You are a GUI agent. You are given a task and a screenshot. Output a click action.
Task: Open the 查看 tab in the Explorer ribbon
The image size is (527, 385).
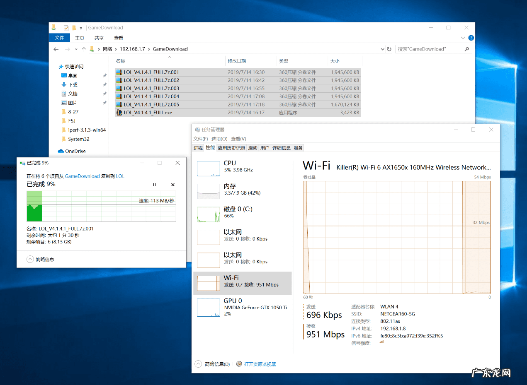(x=119, y=38)
